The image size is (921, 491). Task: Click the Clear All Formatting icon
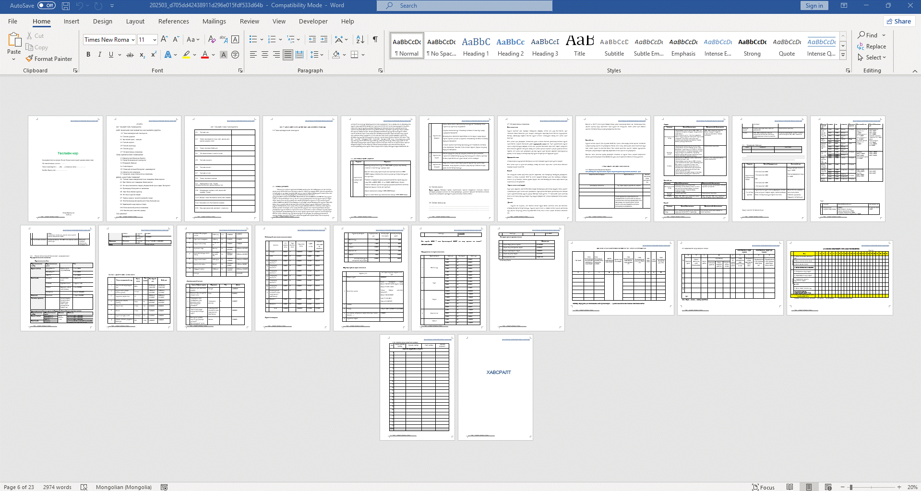coord(212,39)
